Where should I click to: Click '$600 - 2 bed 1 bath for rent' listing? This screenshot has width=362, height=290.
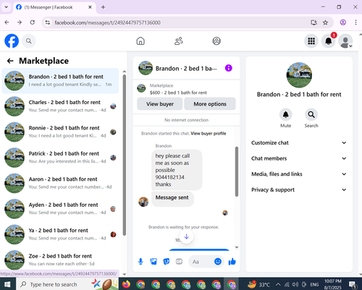178,93
